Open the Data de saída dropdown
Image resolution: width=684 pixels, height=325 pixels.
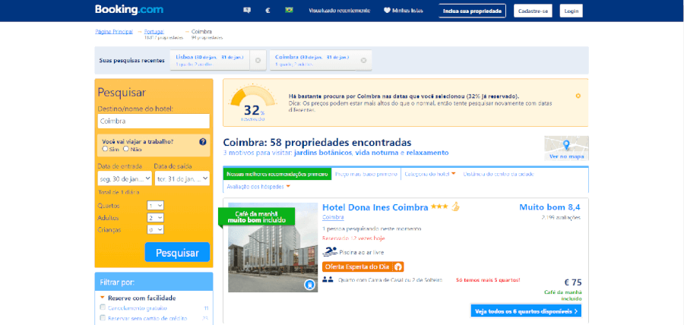[x=182, y=178]
